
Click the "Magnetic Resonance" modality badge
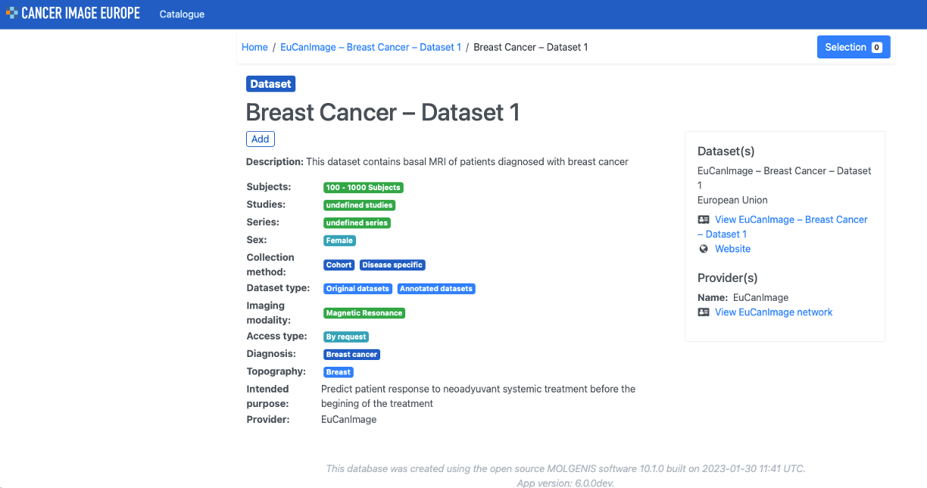click(363, 313)
